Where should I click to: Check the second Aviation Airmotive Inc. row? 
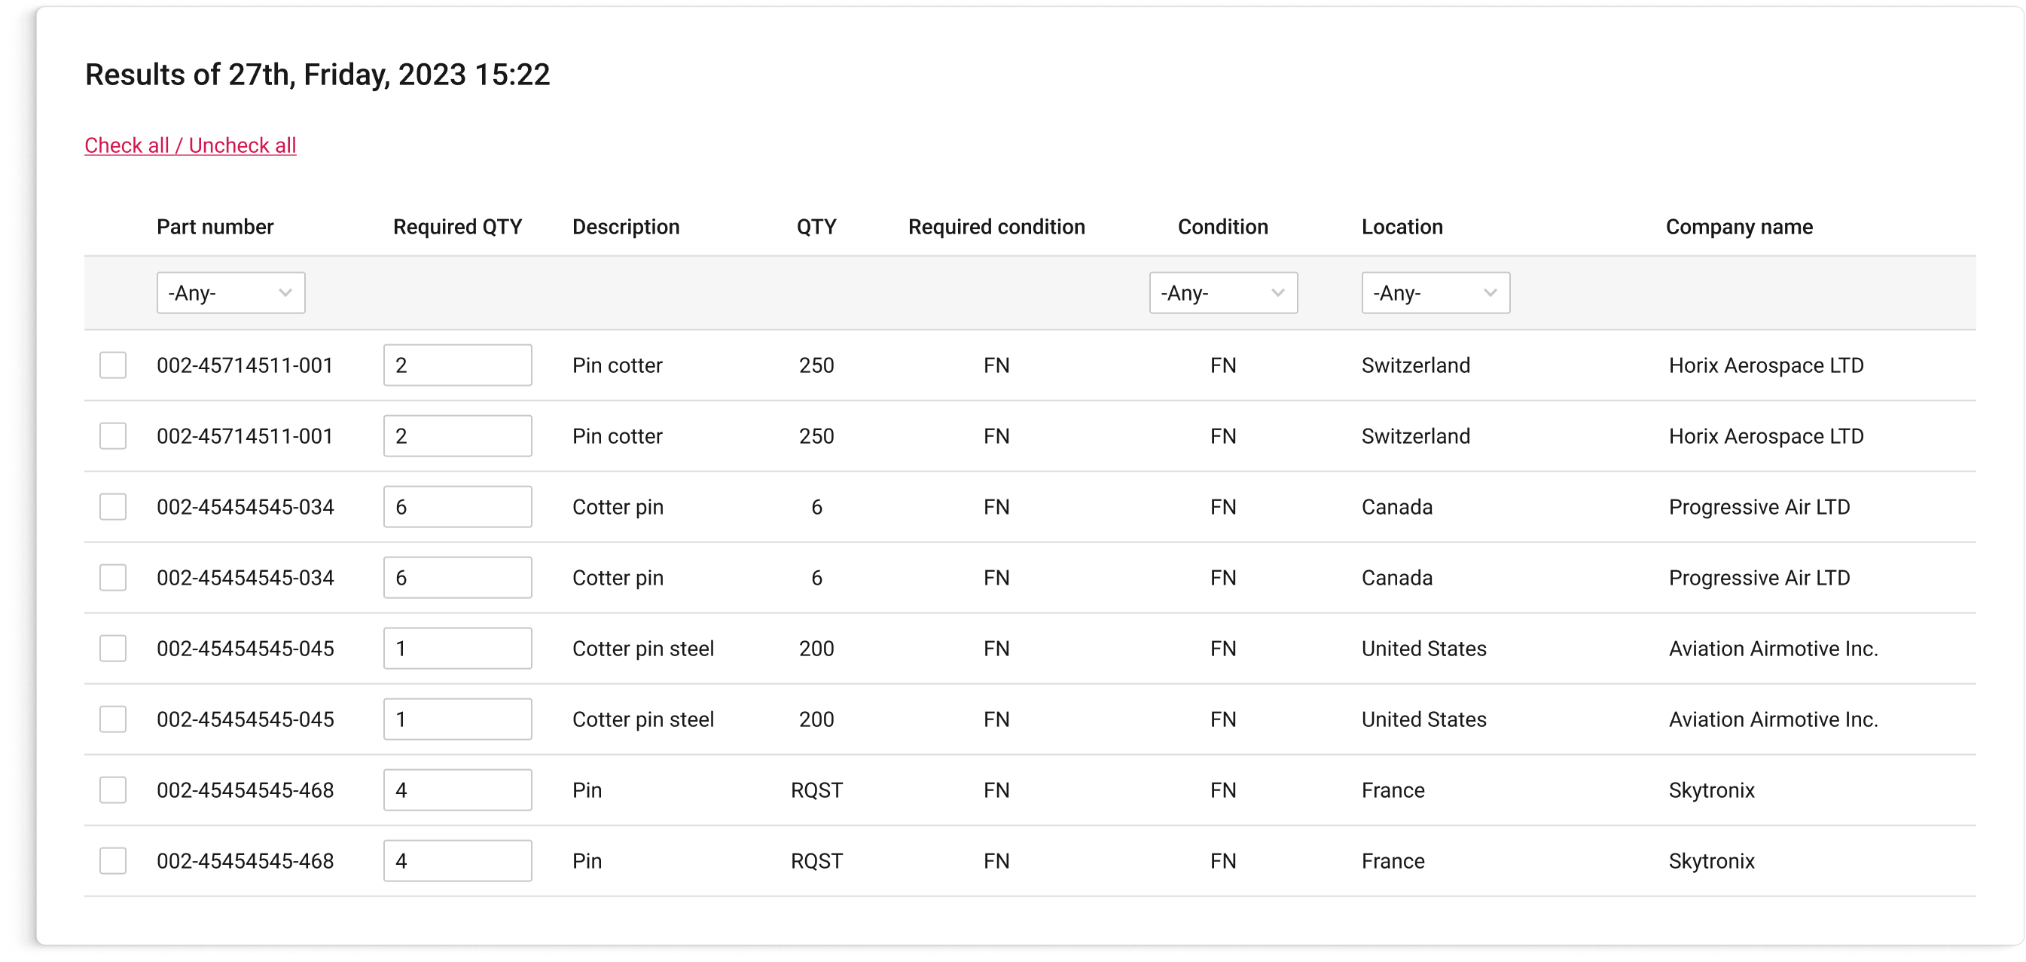tap(112, 719)
